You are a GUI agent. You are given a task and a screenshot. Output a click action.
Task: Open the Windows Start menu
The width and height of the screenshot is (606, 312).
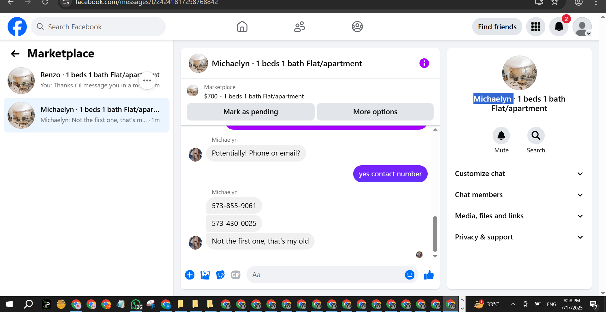(9, 304)
